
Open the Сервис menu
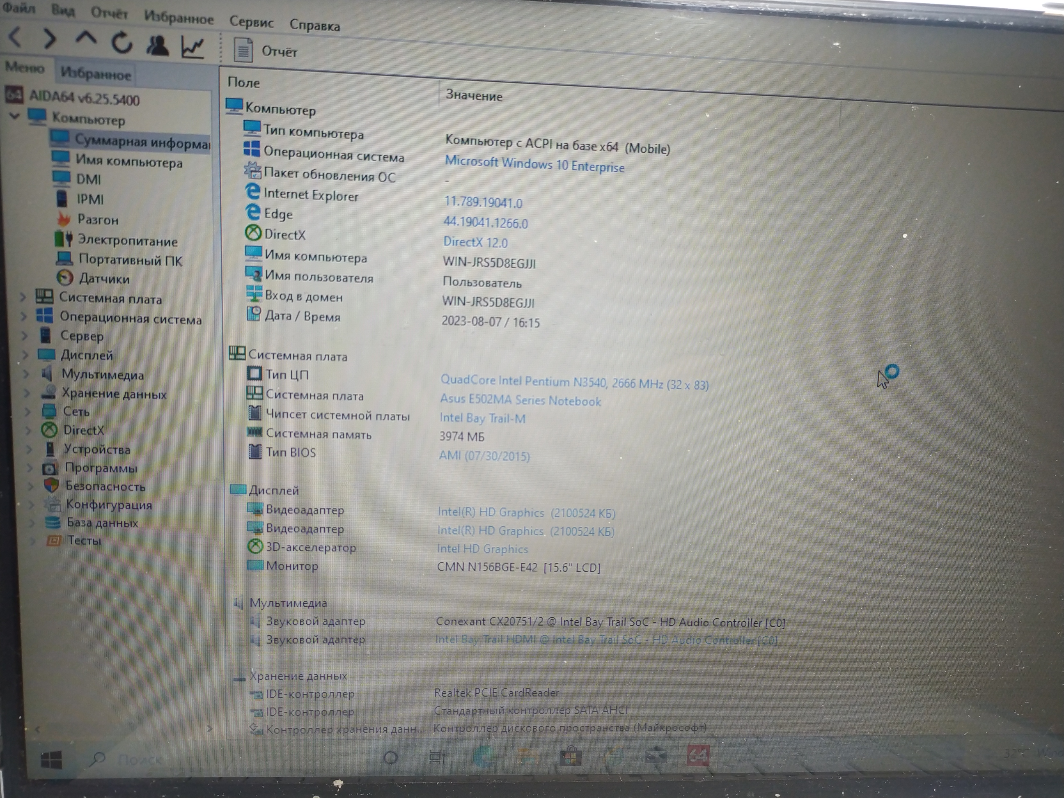pos(252,22)
